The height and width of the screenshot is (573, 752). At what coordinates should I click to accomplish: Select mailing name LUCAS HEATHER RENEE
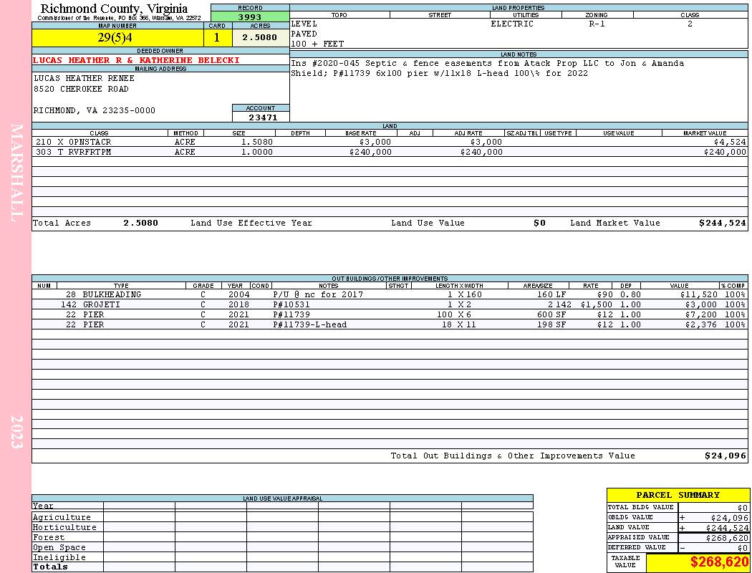(x=84, y=78)
